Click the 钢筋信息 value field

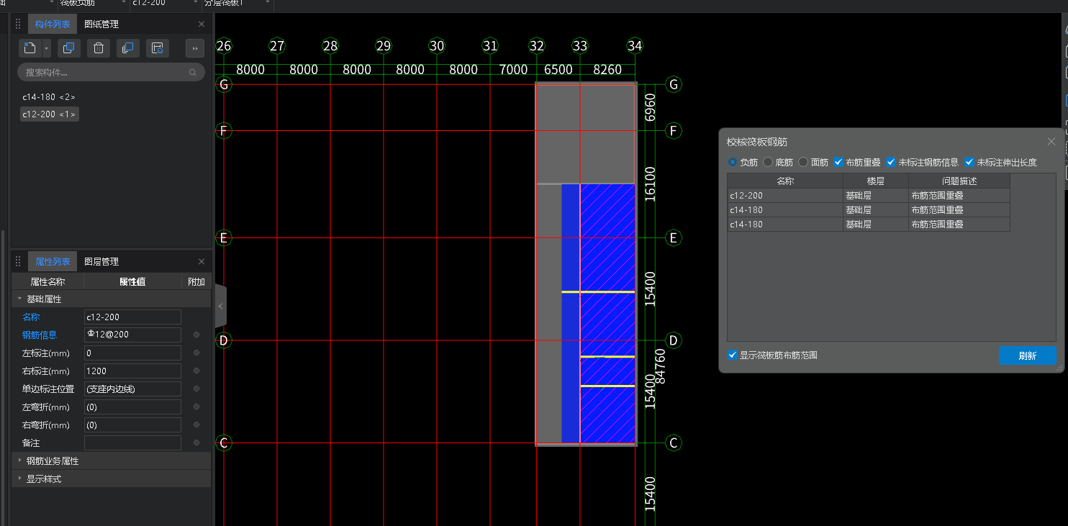click(x=132, y=335)
